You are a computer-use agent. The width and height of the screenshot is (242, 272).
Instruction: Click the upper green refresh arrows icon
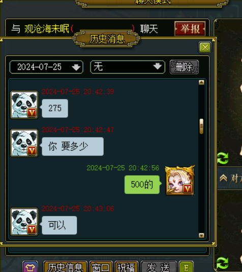[x=223, y=158]
